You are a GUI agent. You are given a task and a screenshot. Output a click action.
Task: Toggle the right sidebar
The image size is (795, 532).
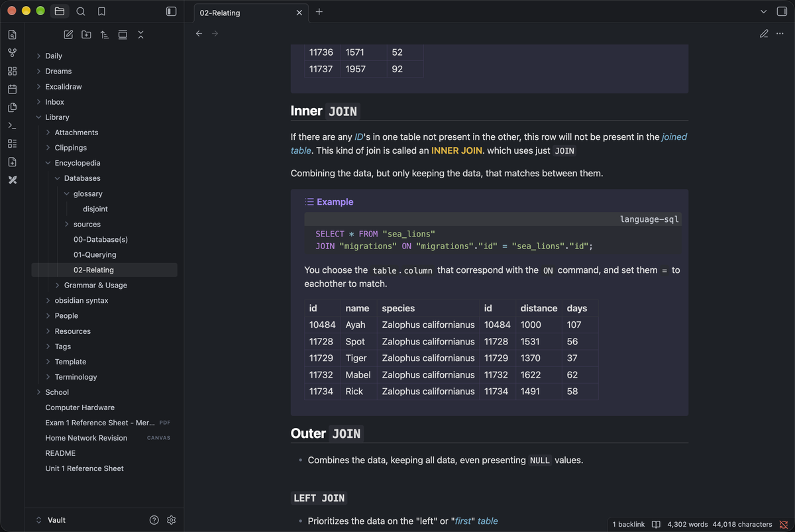tap(782, 11)
